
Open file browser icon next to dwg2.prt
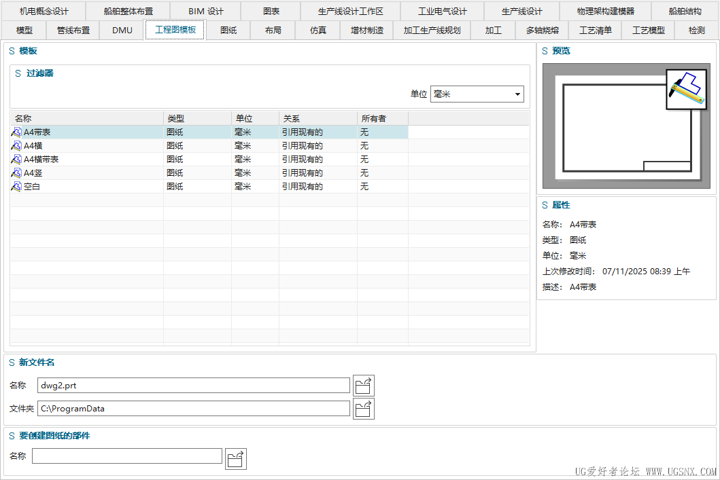tap(363, 386)
